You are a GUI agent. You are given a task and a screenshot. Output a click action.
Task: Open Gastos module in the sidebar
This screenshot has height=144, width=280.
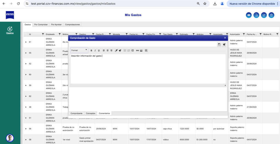click(10, 30)
